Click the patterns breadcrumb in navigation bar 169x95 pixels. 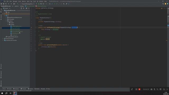coord(17,6)
